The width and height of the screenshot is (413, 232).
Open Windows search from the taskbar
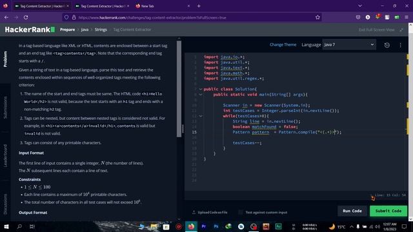point(19,226)
